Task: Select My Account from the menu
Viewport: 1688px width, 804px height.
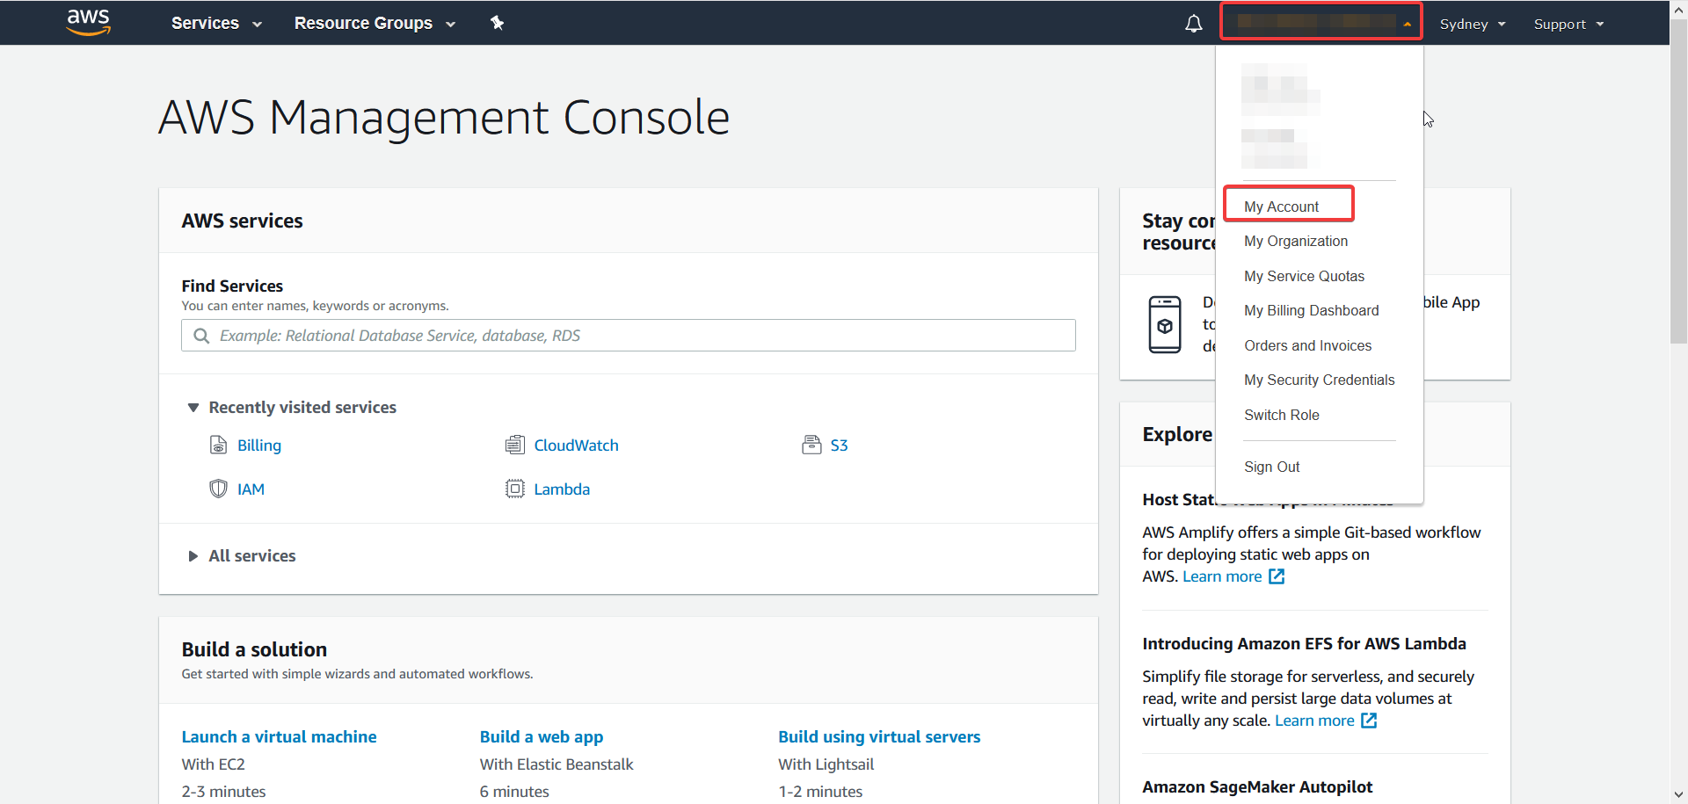Action: coord(1281,206)
